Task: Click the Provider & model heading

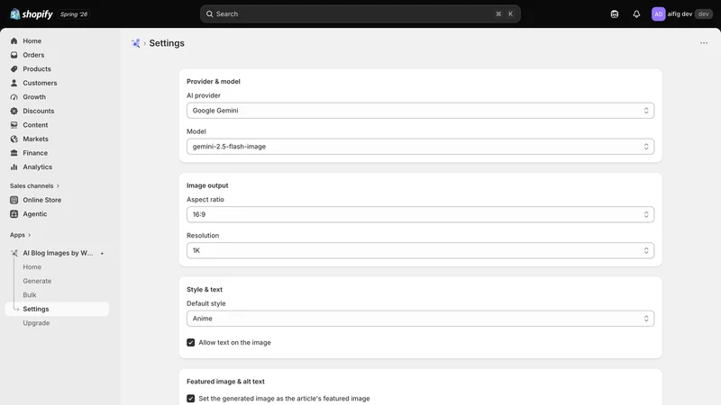Action: 214,82
